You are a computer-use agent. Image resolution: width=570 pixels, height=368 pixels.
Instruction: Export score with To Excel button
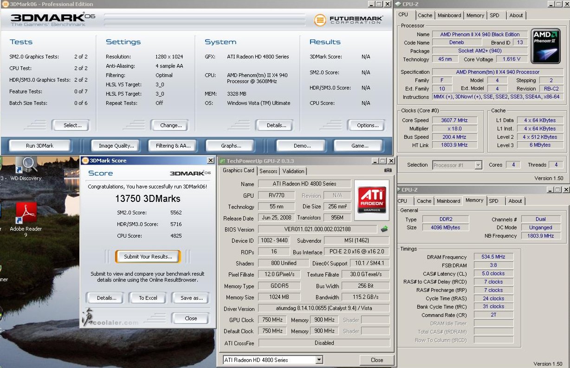(x=148, y=298)
